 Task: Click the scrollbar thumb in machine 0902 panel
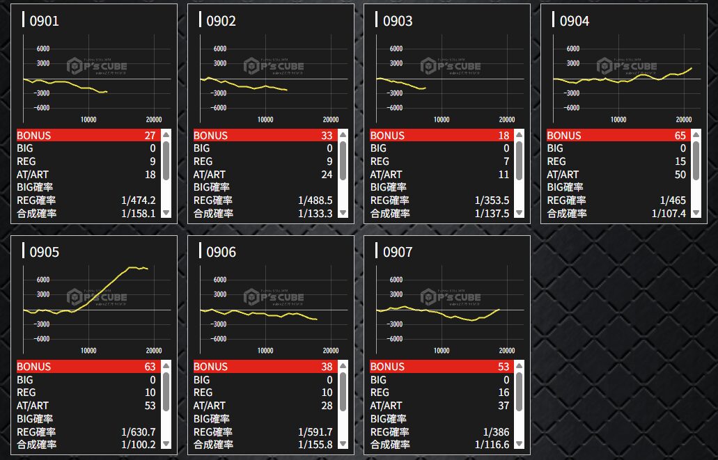pyautogui.click(x=343, y=161)
